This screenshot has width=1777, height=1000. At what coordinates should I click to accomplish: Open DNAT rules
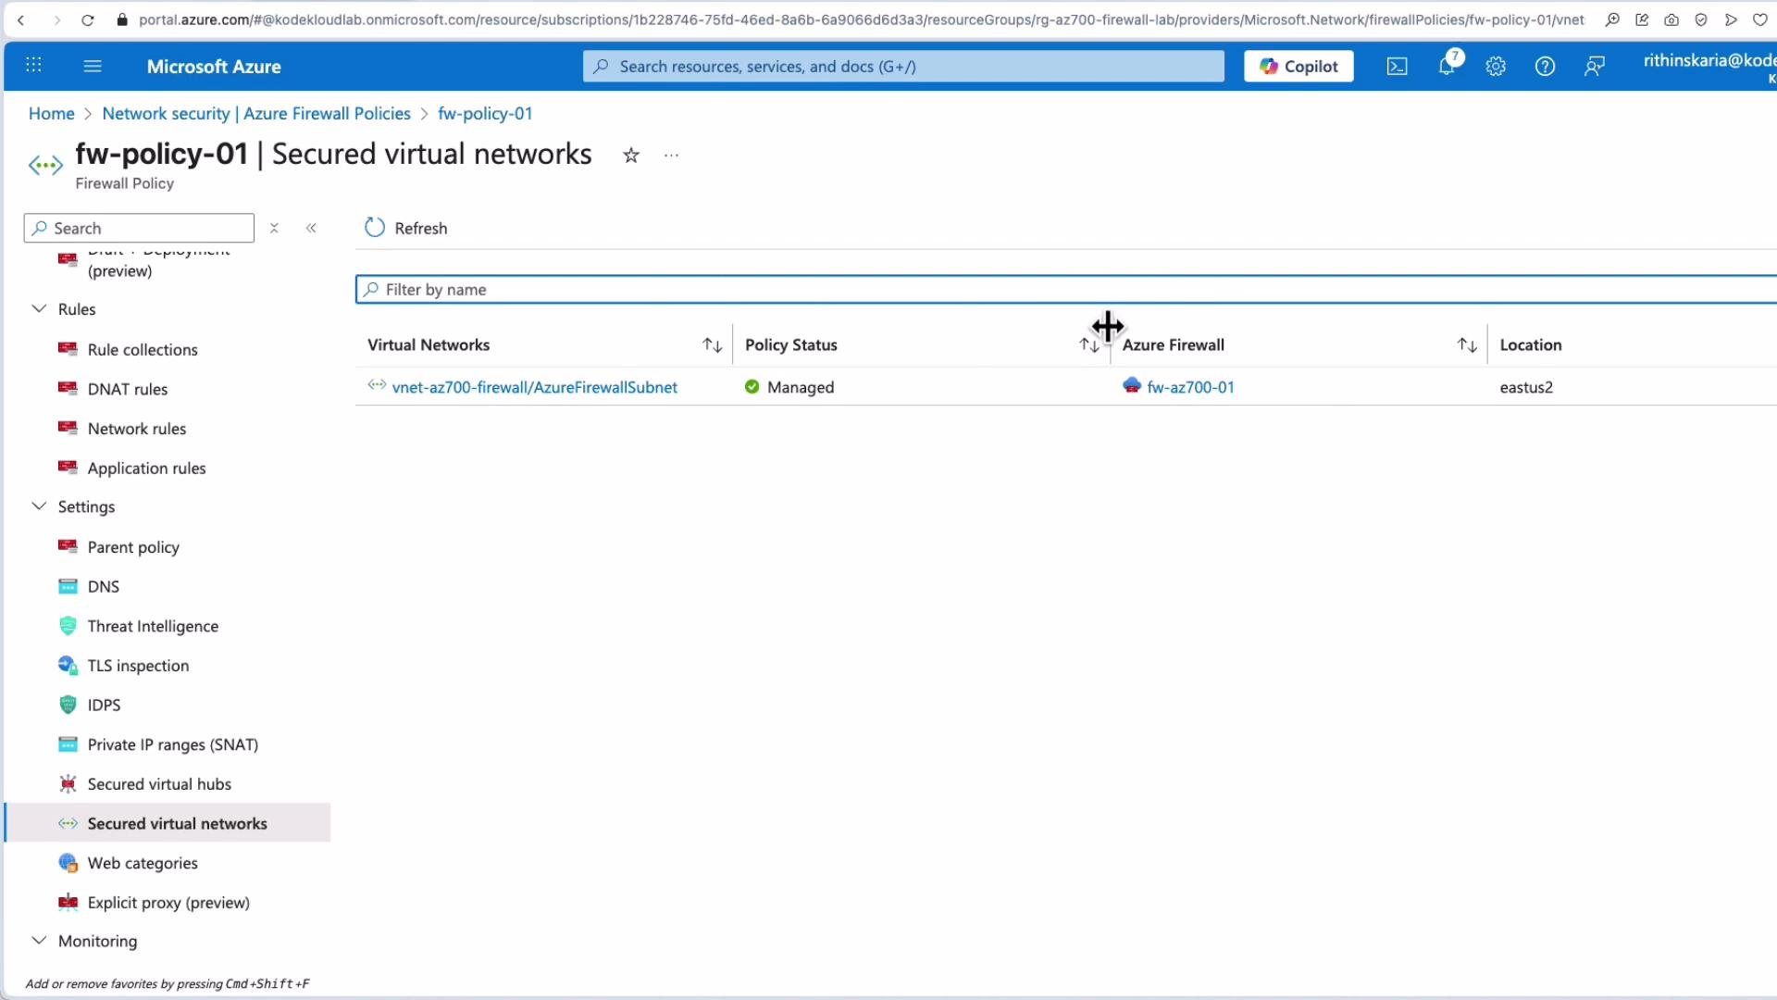pos(128,389)
